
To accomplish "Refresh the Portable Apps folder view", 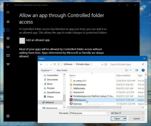I will click(x=106, y=64).
